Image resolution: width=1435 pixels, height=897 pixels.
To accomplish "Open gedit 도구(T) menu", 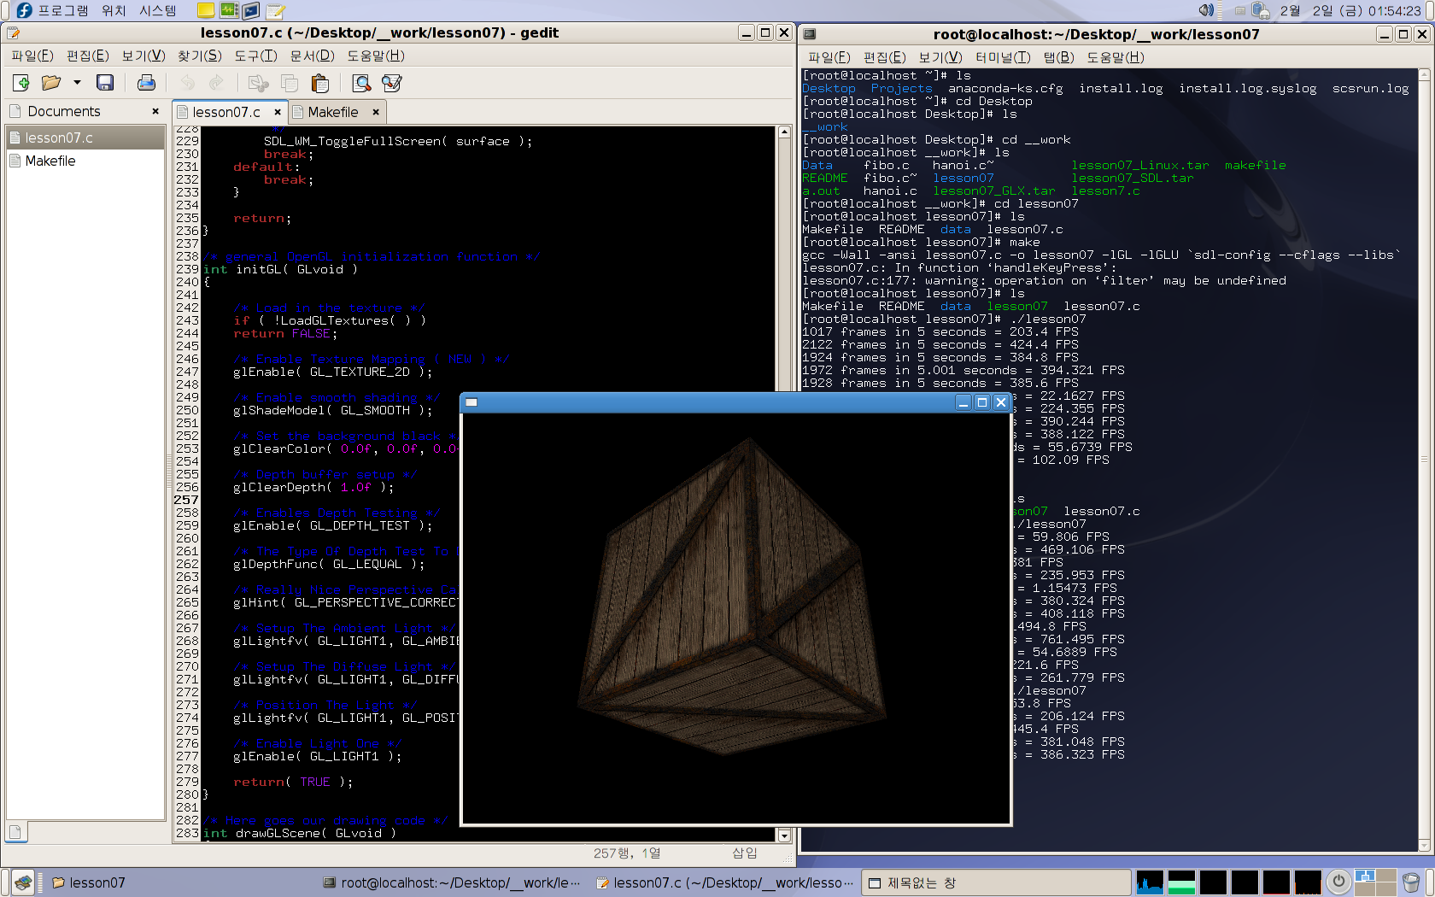I will pos(256,56).
